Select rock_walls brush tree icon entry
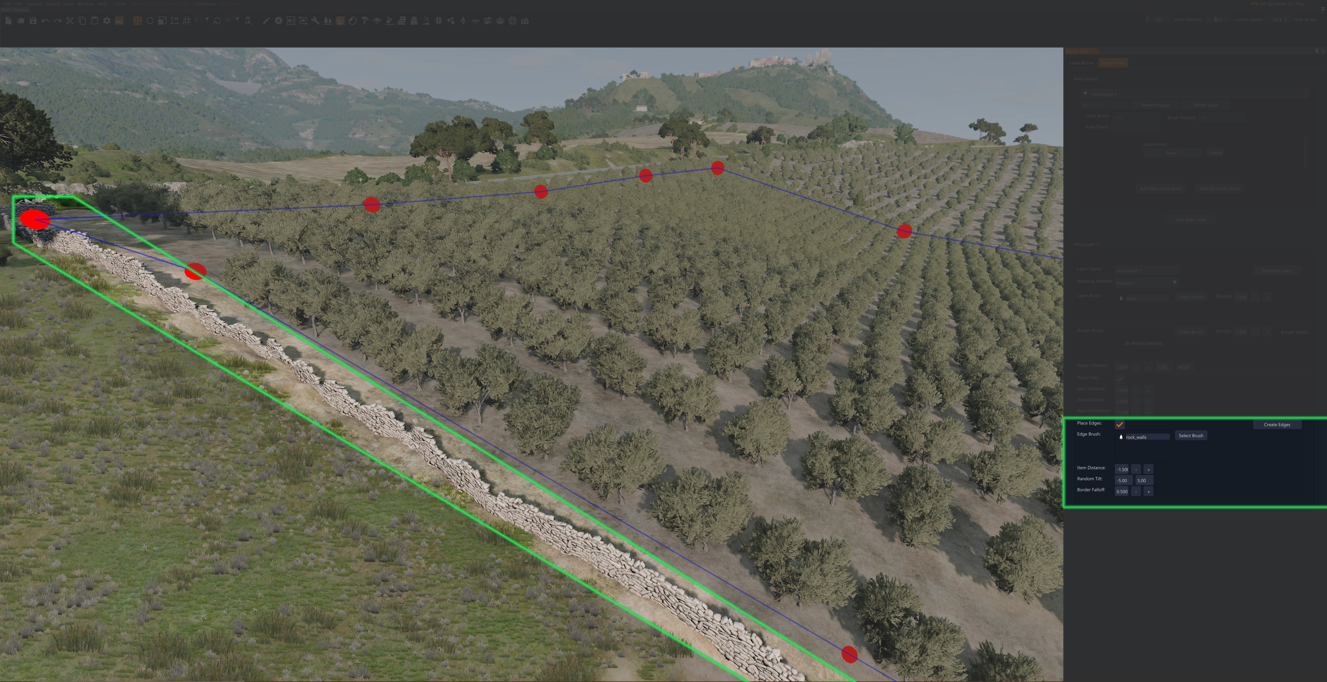 coord(1121,437)
